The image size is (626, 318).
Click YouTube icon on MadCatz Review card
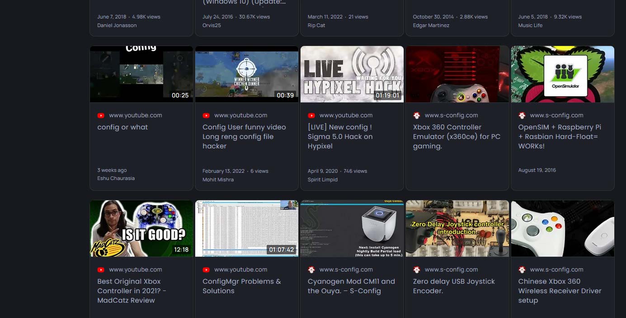(101, 270)
